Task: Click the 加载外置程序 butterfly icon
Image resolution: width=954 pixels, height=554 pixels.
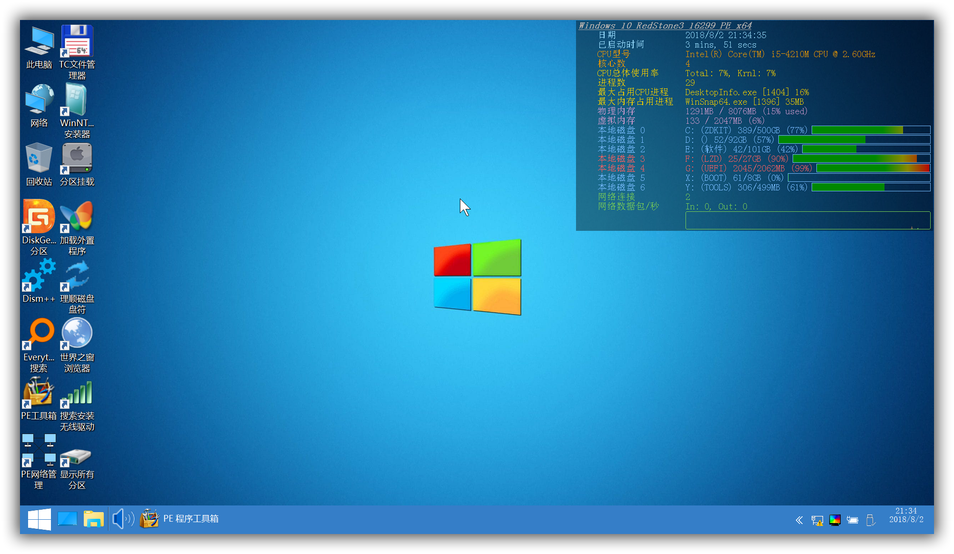Action: point(77,217)
